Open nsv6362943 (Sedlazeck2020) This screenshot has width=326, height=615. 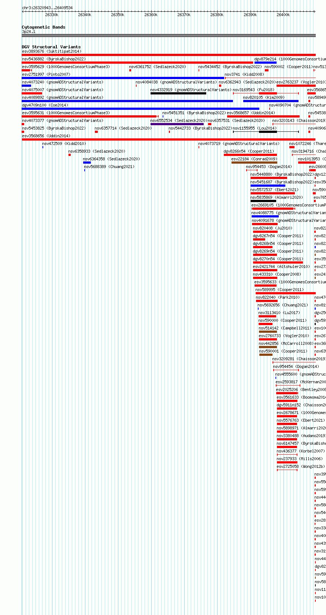[247, 82]
